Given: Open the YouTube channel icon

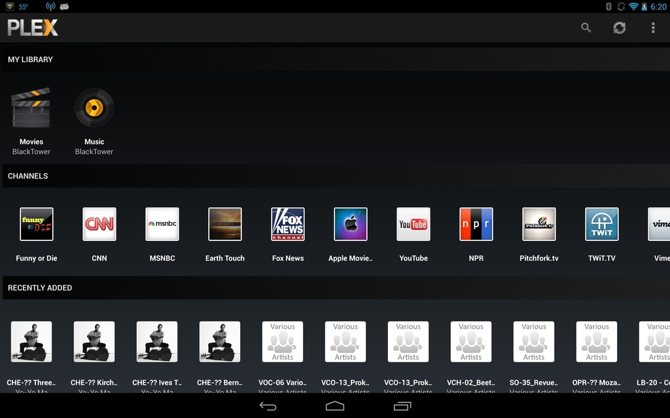Looking at the screenshot, I should click(x=414, y=224).
